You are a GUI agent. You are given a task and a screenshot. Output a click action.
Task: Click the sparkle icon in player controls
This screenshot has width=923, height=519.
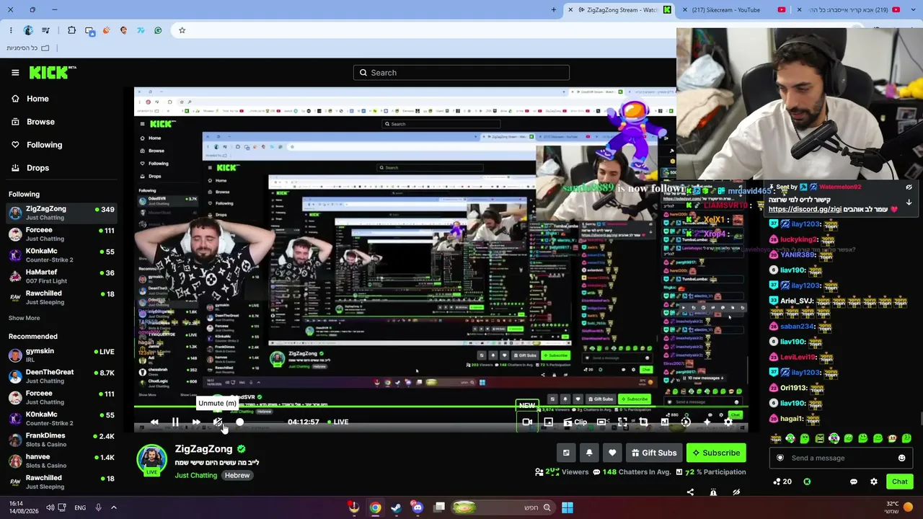point(707,422)
